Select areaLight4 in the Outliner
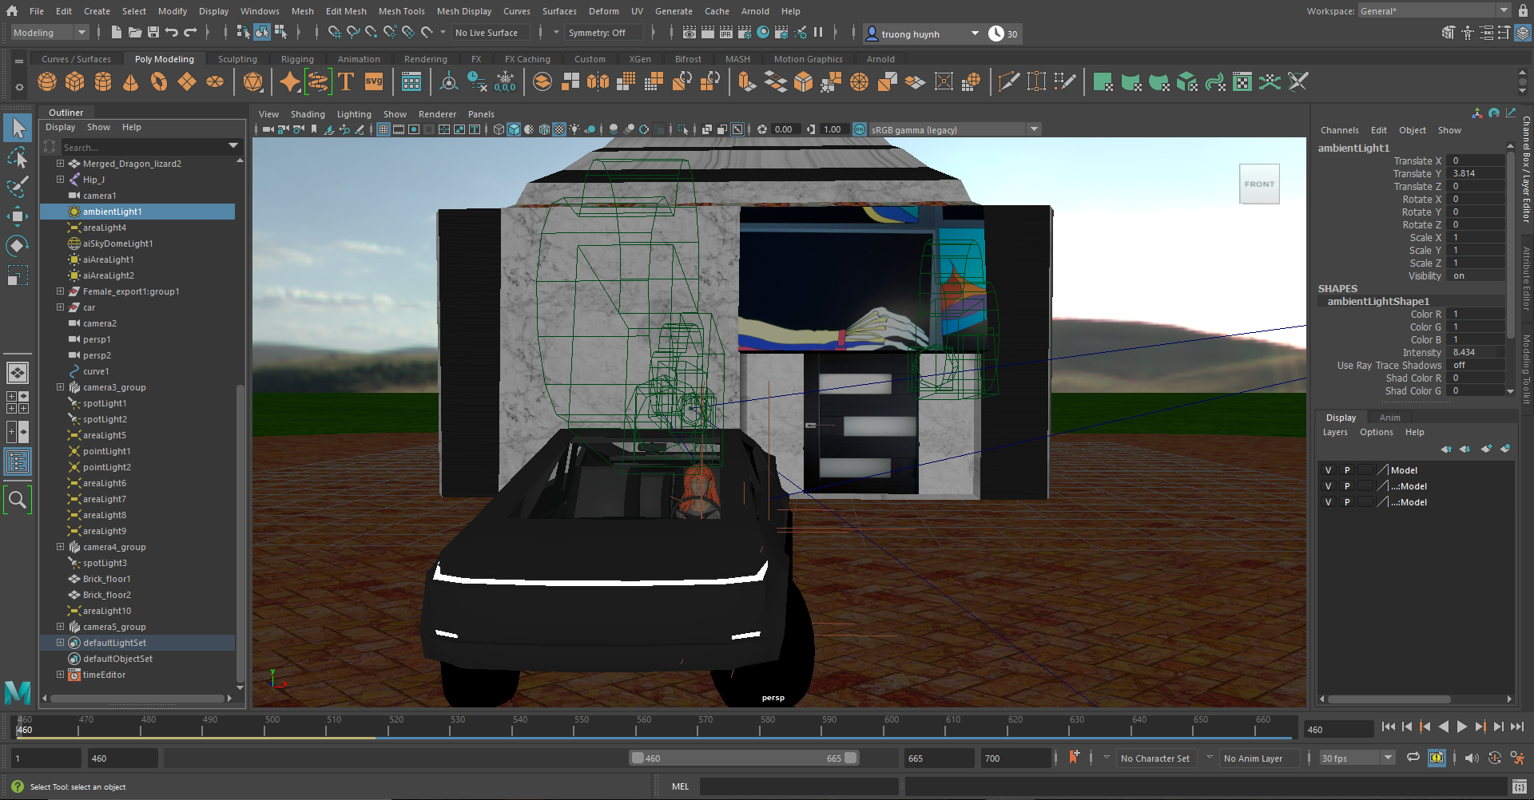1534x800 pixels. tap(105, 228)
